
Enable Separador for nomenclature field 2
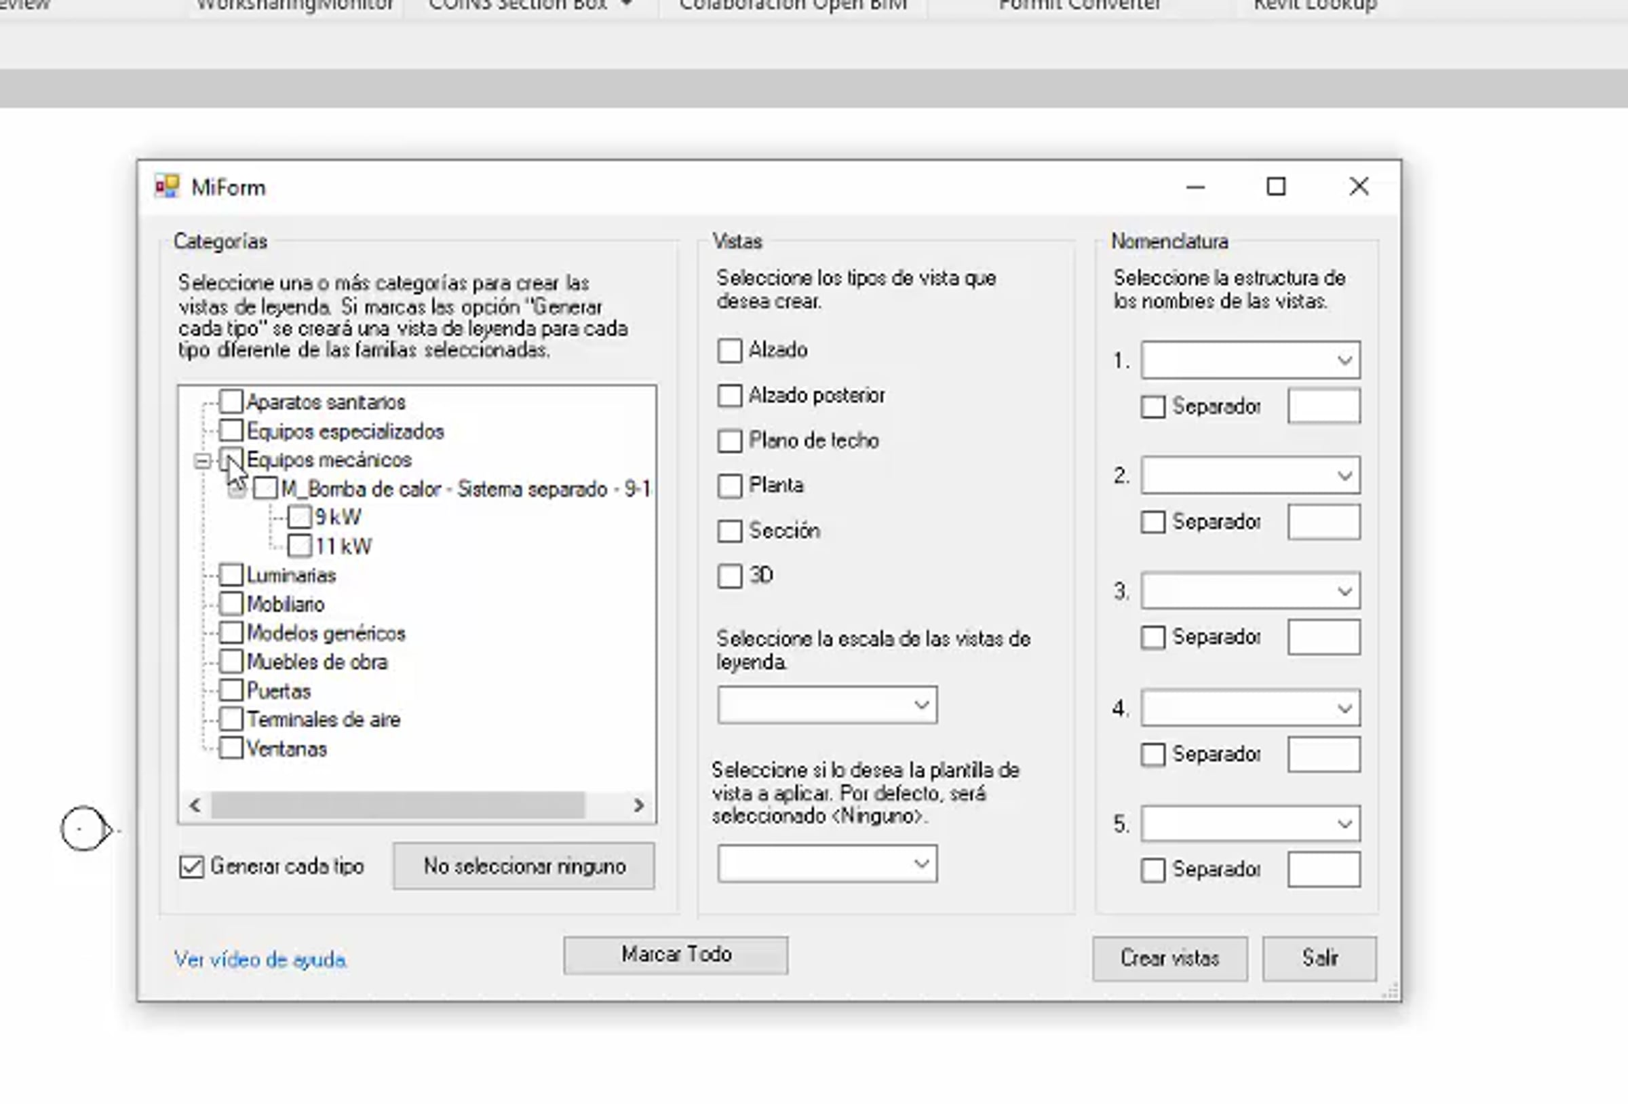(x=1153, y=522)
